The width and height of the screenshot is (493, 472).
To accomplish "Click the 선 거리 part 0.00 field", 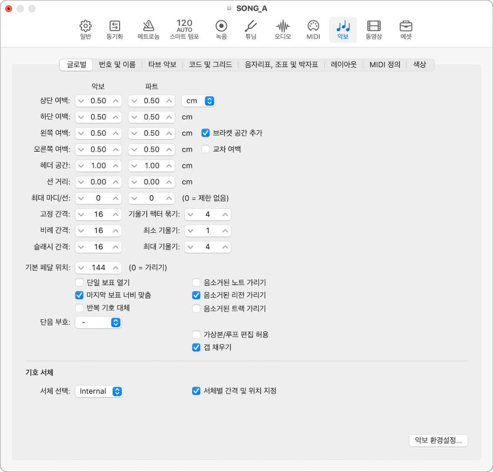I will [151, 182].
